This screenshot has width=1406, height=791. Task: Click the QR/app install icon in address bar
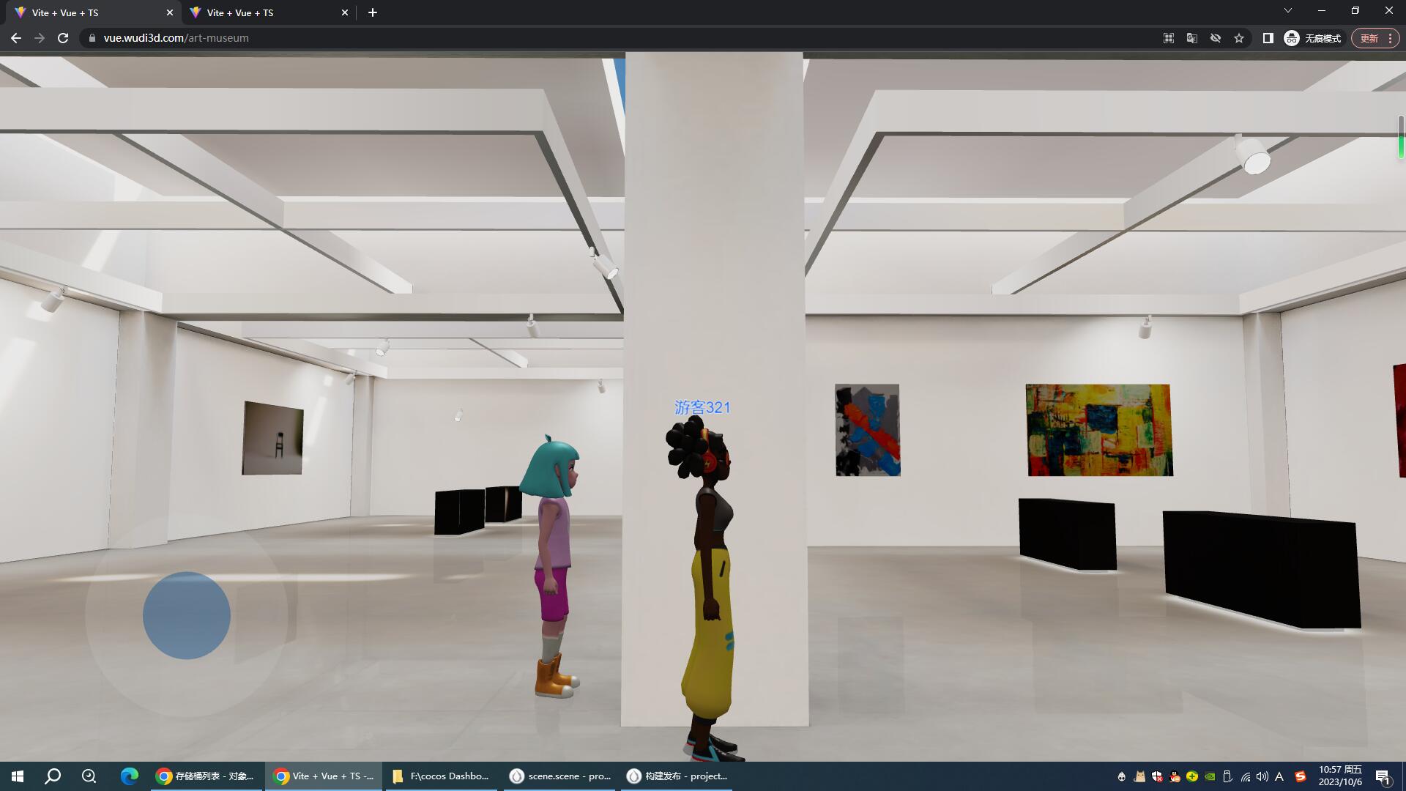(x=1169, y=38)
